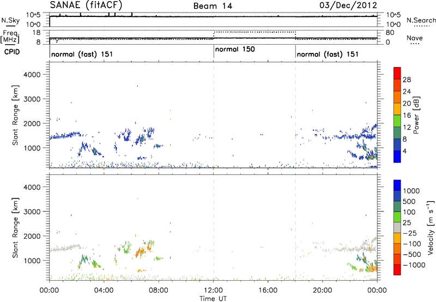
Task: Click '1000' on the Velocity panel range axis
Action: pos(32,261)
